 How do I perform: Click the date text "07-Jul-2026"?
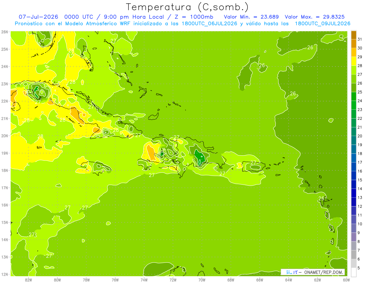[x=39, y=17]
